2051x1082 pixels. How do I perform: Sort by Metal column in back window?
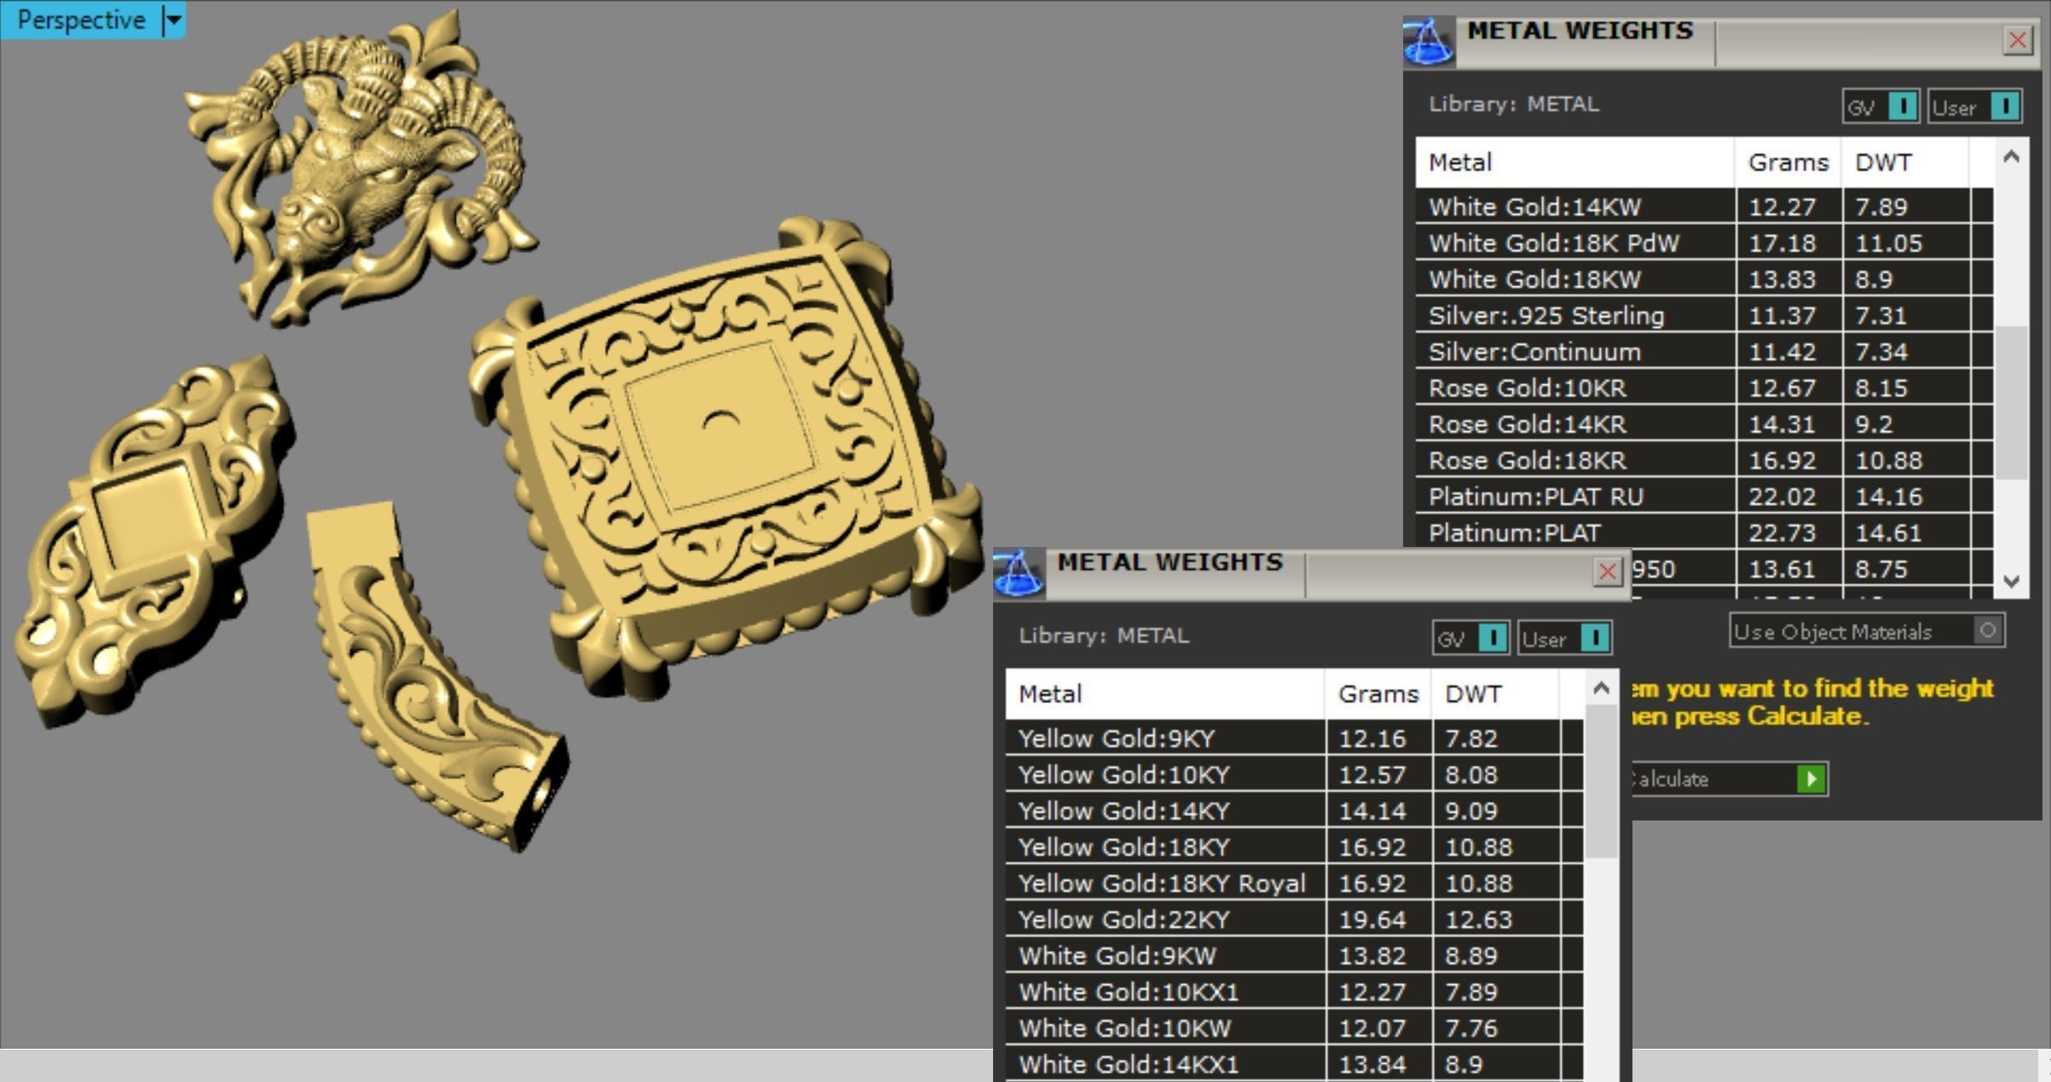click(x=1574, y=162)
